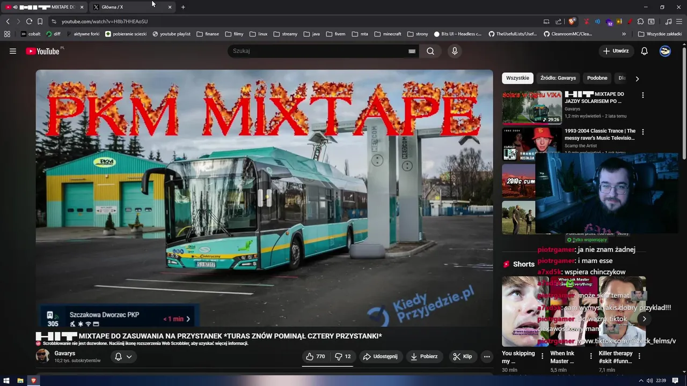Image resolution: width=687 pixels, height=386 pixels.
Task: Expand hidden bookmarks with double chevron
Action: tap(624, 34)
